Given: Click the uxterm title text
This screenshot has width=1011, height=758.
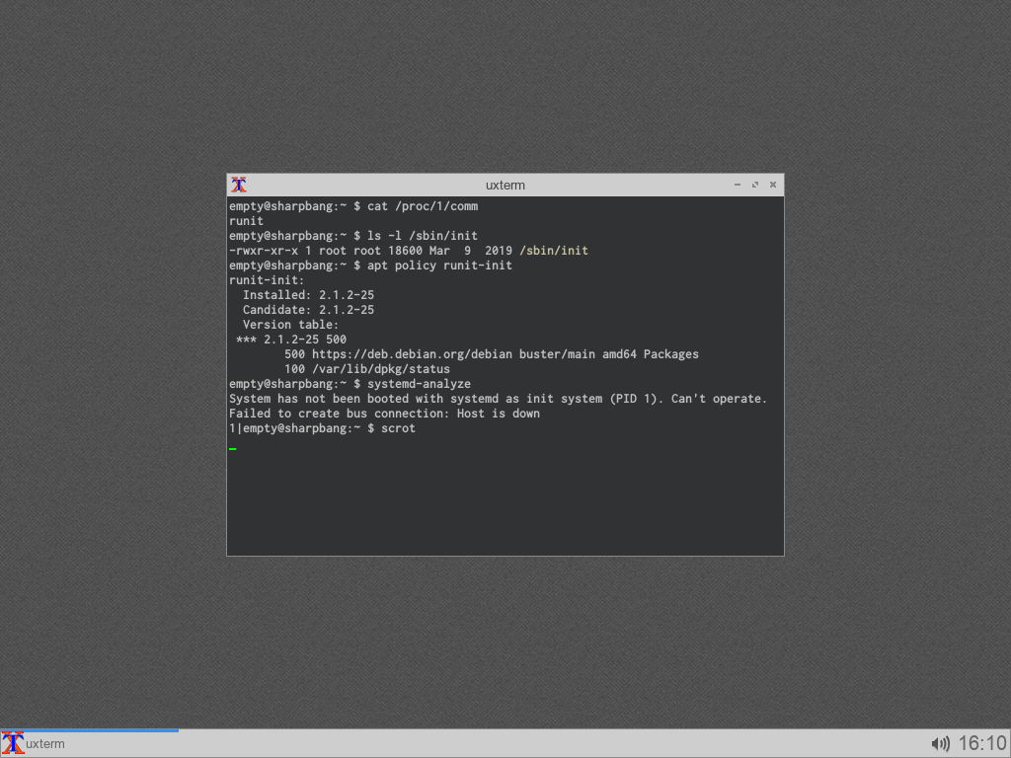Looking at the screenshot, I should (x=505, y=185).
